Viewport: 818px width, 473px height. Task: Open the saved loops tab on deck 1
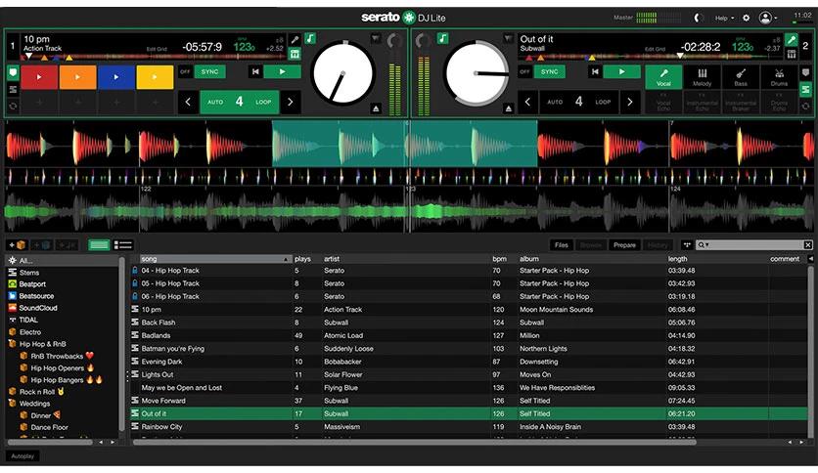13,106
